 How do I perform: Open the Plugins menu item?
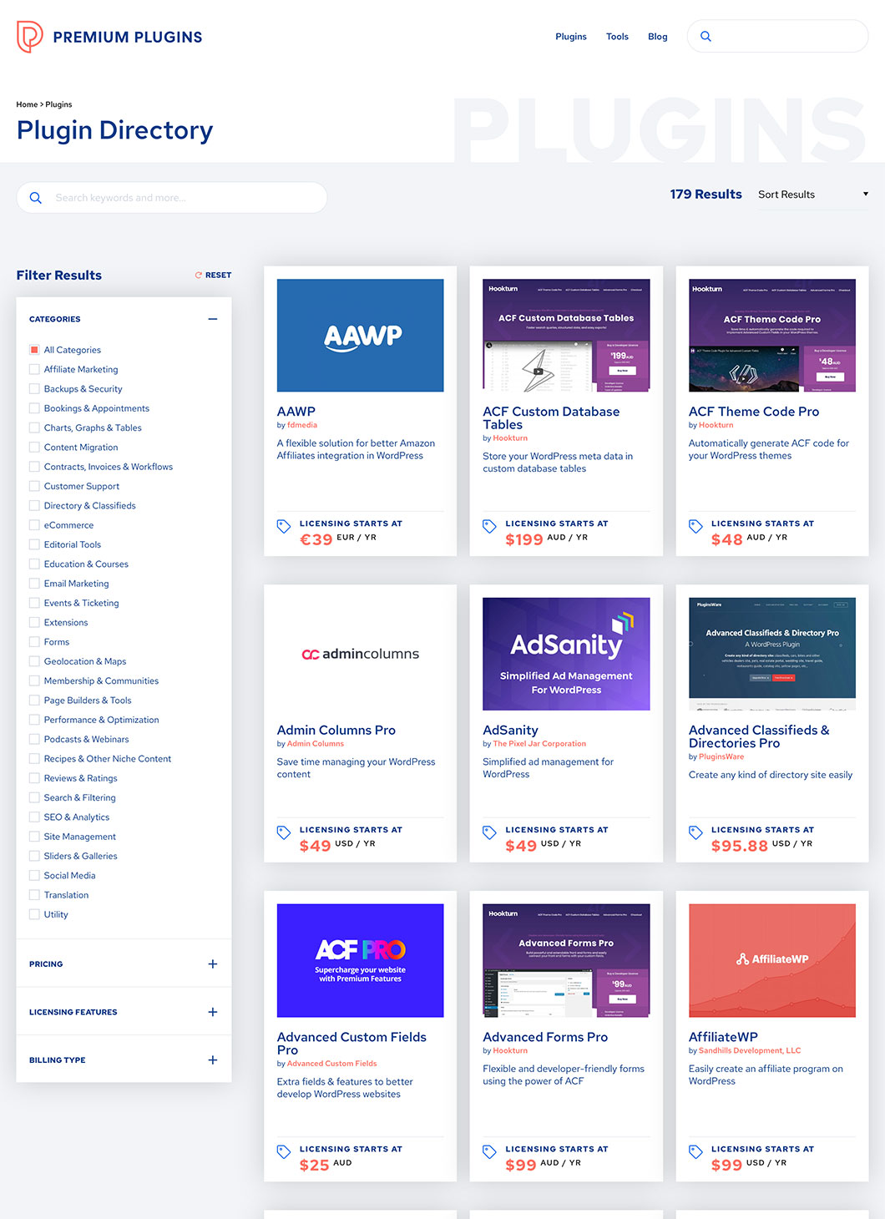[571, 37]
